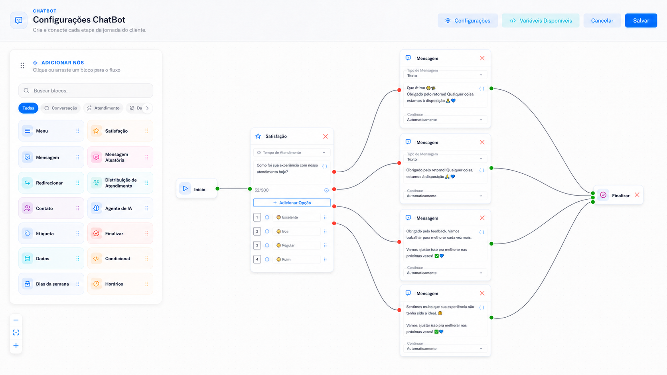Screen dimensions: 667x375
Task: Delete the 'Que ótimo' Mensagem node
Action: point(482,58)
